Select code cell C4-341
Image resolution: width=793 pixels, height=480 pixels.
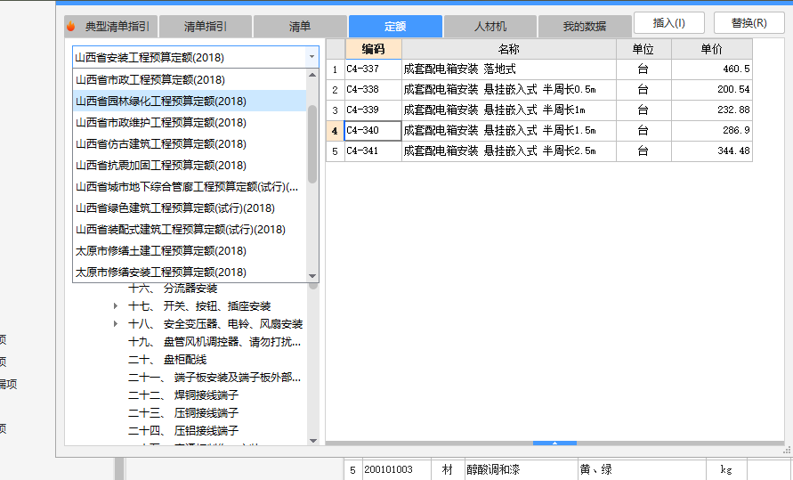[373, 151]
